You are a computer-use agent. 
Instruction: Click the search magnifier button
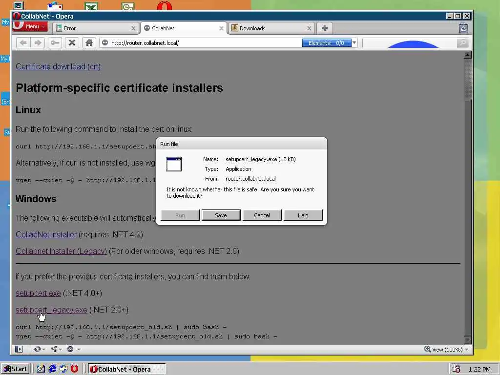click(x=463, y=43)
